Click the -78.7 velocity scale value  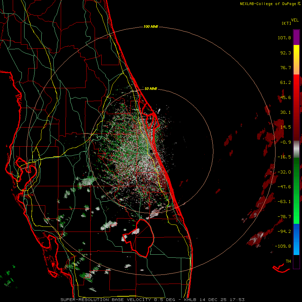tap(284, 217)
